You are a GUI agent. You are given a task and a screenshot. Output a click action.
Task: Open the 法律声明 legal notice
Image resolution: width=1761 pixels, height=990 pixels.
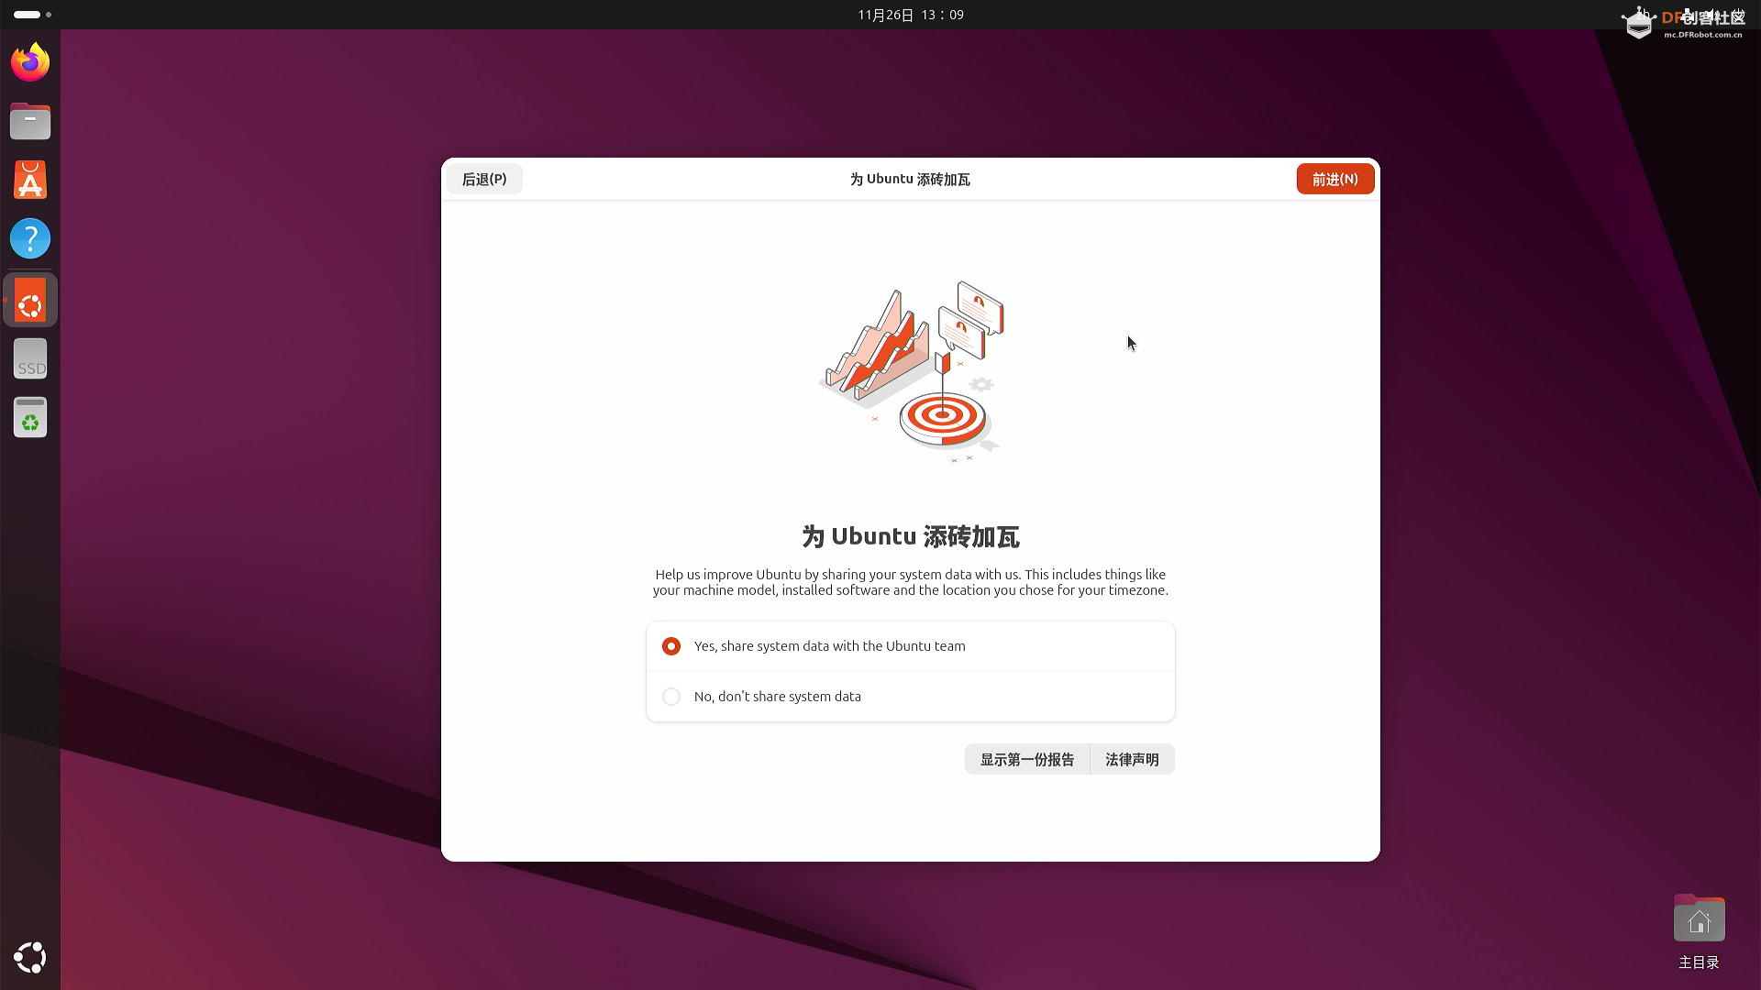coord(1132,759)
